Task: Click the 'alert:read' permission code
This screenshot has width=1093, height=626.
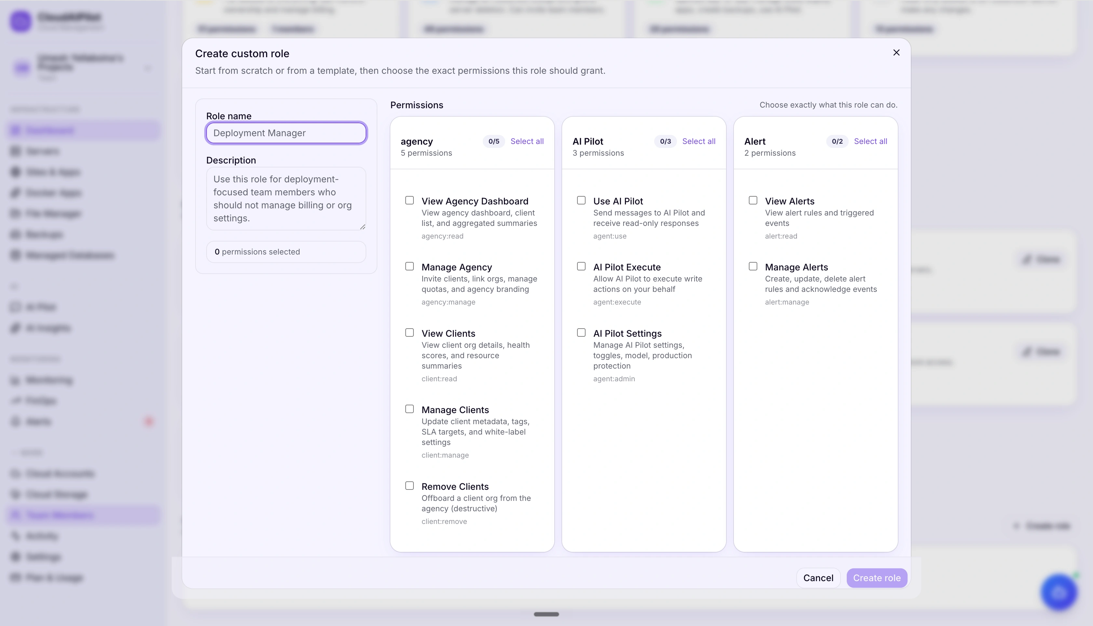Action: pos(781,237)
